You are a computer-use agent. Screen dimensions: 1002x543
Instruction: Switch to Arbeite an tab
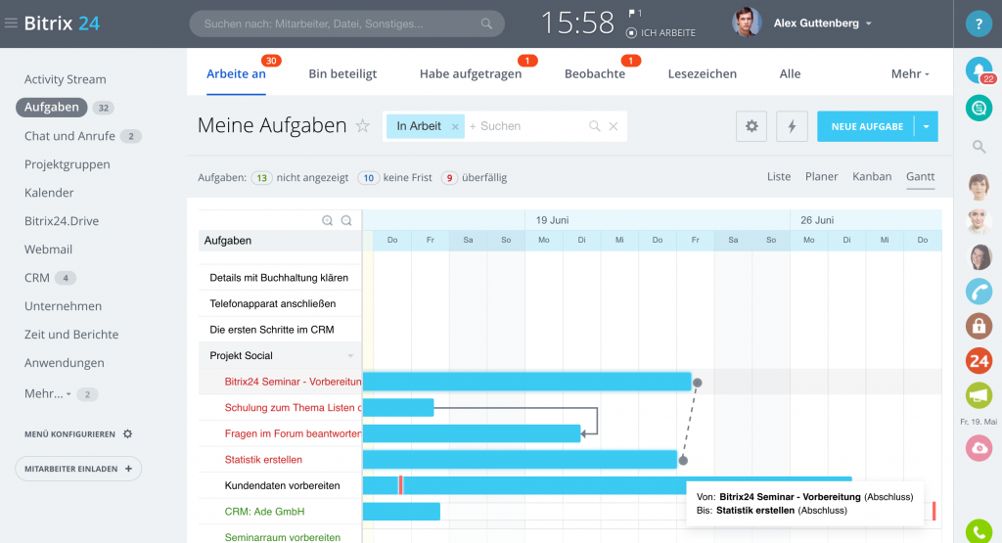(x=236, y=74)
